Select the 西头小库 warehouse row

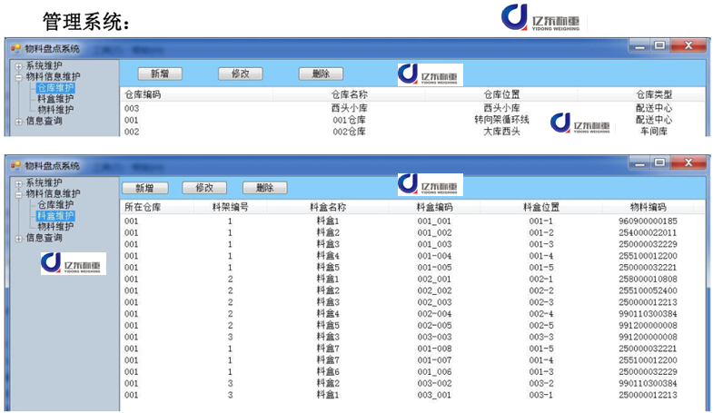pos(349,108)
